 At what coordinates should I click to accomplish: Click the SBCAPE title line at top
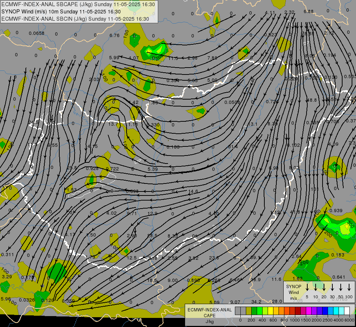(78, 4)
